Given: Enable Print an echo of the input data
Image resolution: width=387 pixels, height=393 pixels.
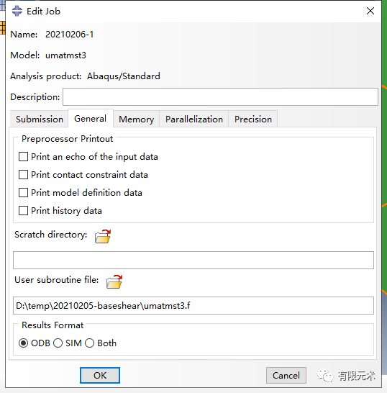Looking at the screenshot, I should pos(23,157).
